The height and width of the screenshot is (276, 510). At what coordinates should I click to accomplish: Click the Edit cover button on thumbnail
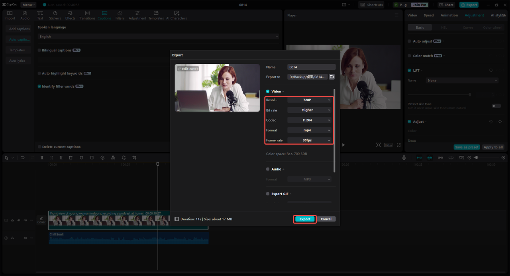[x=188, y=69]
